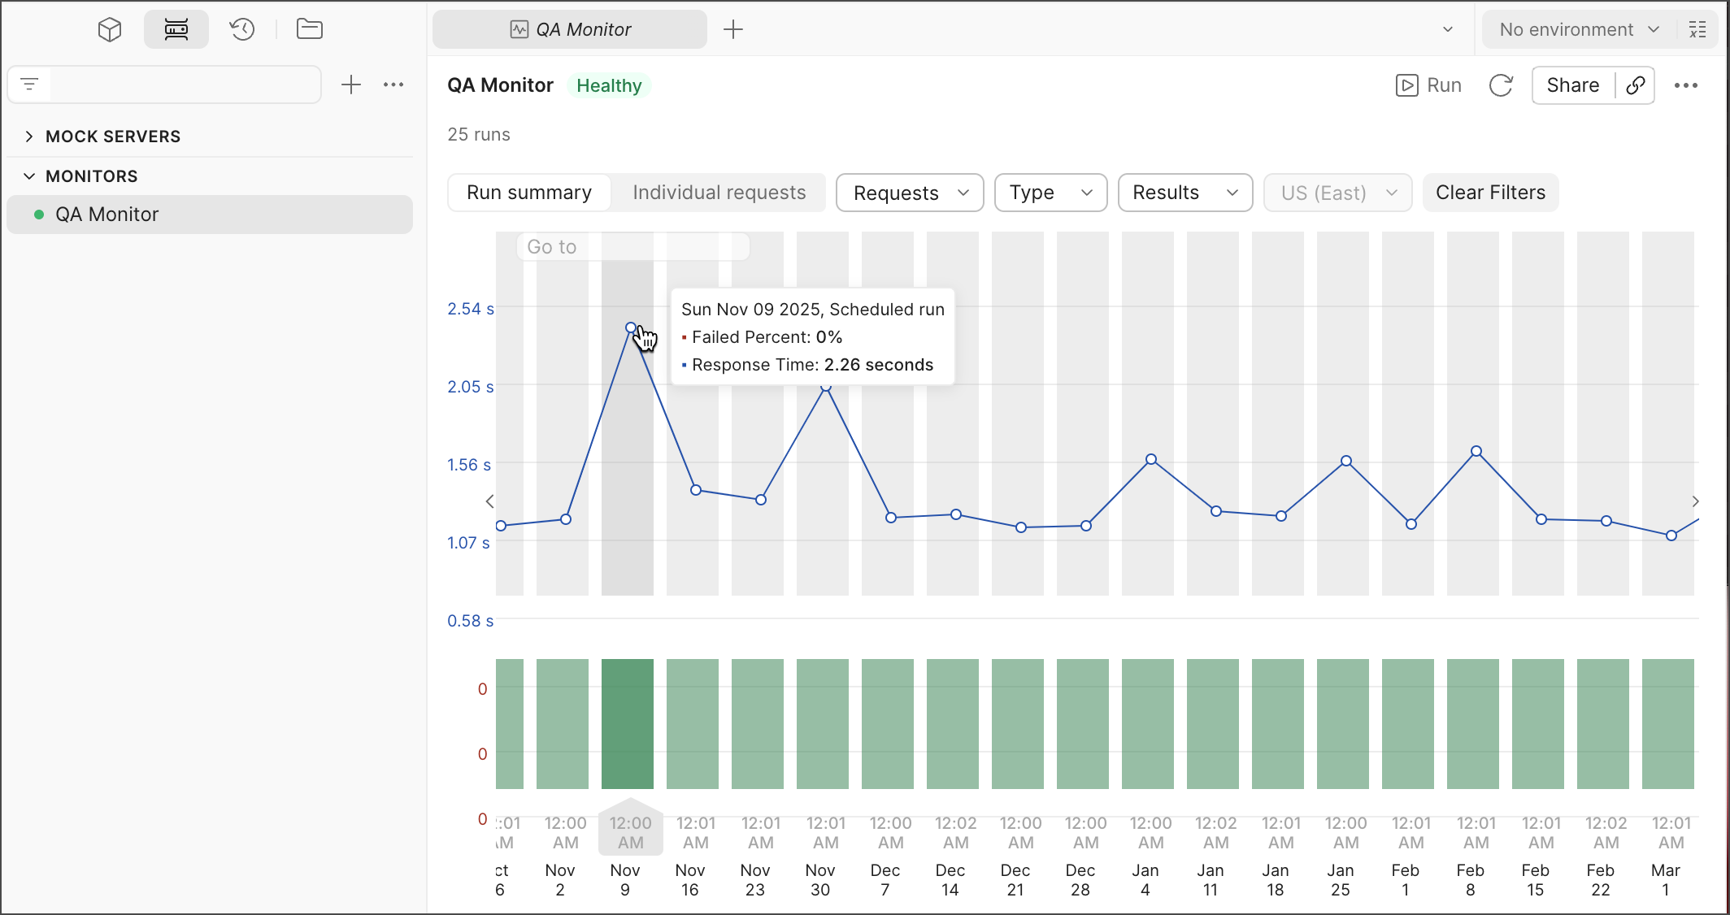Screen dimensions: 1730x915
Task: Open the three-dots menu next to Share
Action: pyautogui.click(x=1686, y=85)
